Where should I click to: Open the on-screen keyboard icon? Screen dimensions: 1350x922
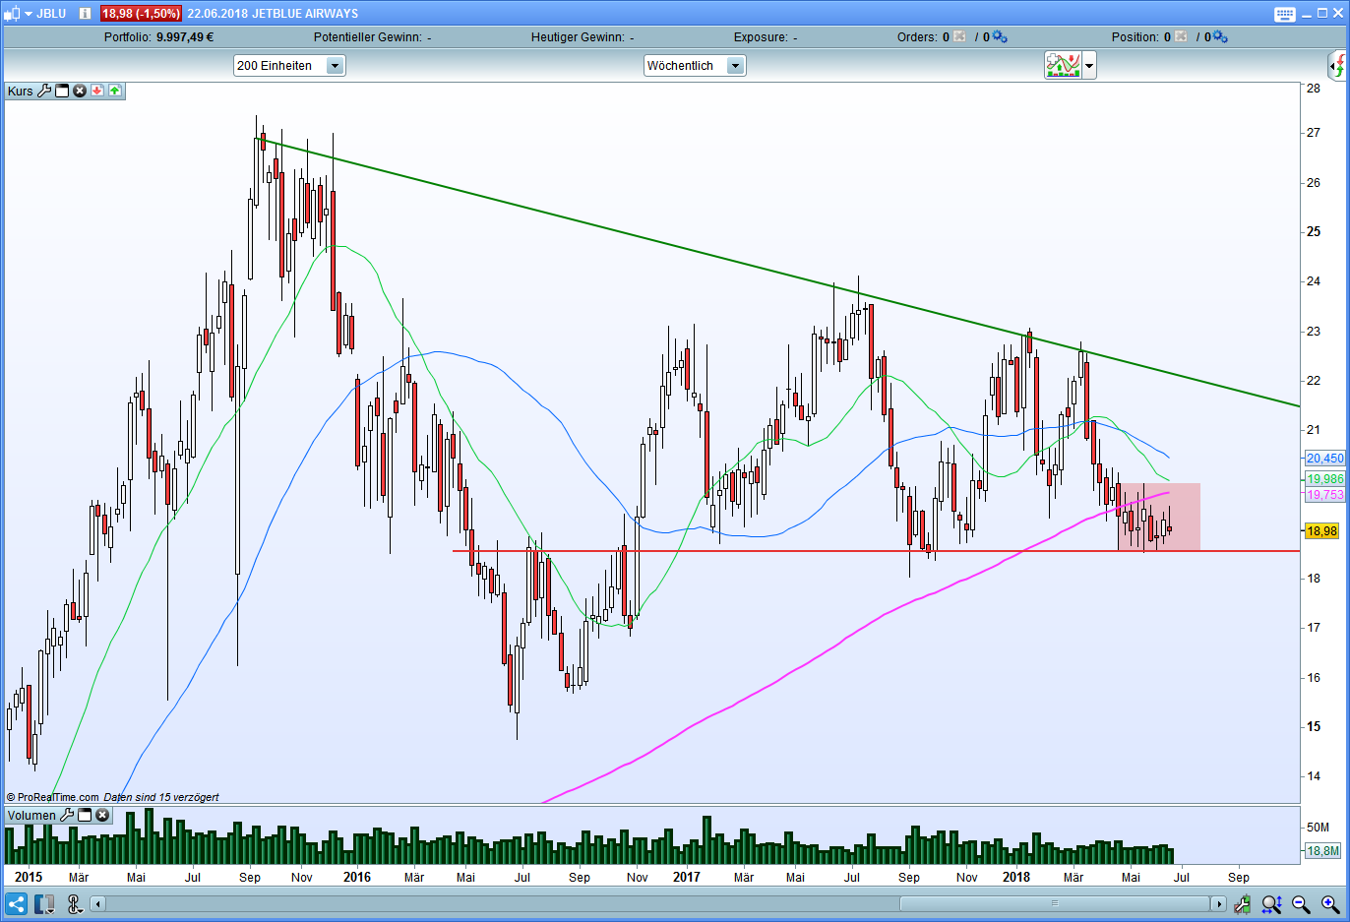point(1285,14)
